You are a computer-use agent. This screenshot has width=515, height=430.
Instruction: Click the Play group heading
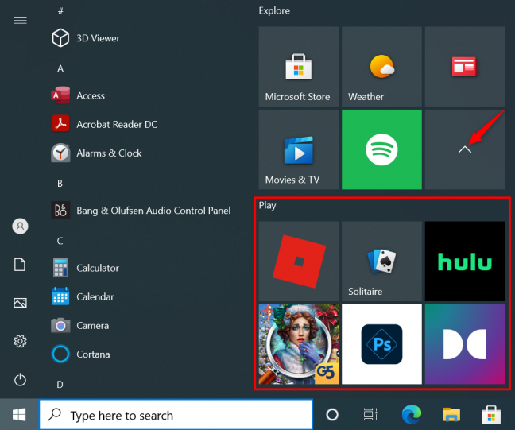tap(267, 206)
